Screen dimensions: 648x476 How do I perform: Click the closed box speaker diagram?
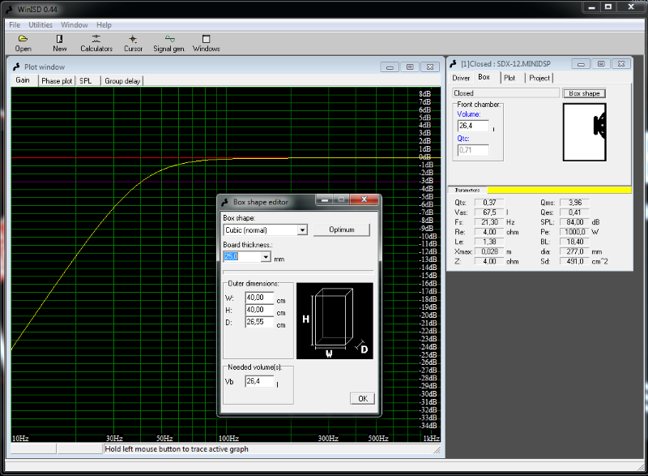click(584, 132)
